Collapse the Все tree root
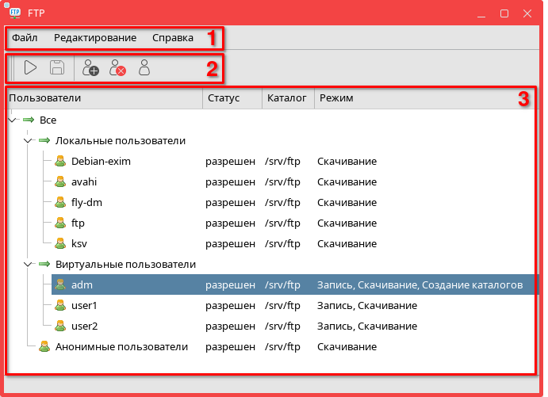The height and width of the screenshot is (397, 548). tap(12, 120)
